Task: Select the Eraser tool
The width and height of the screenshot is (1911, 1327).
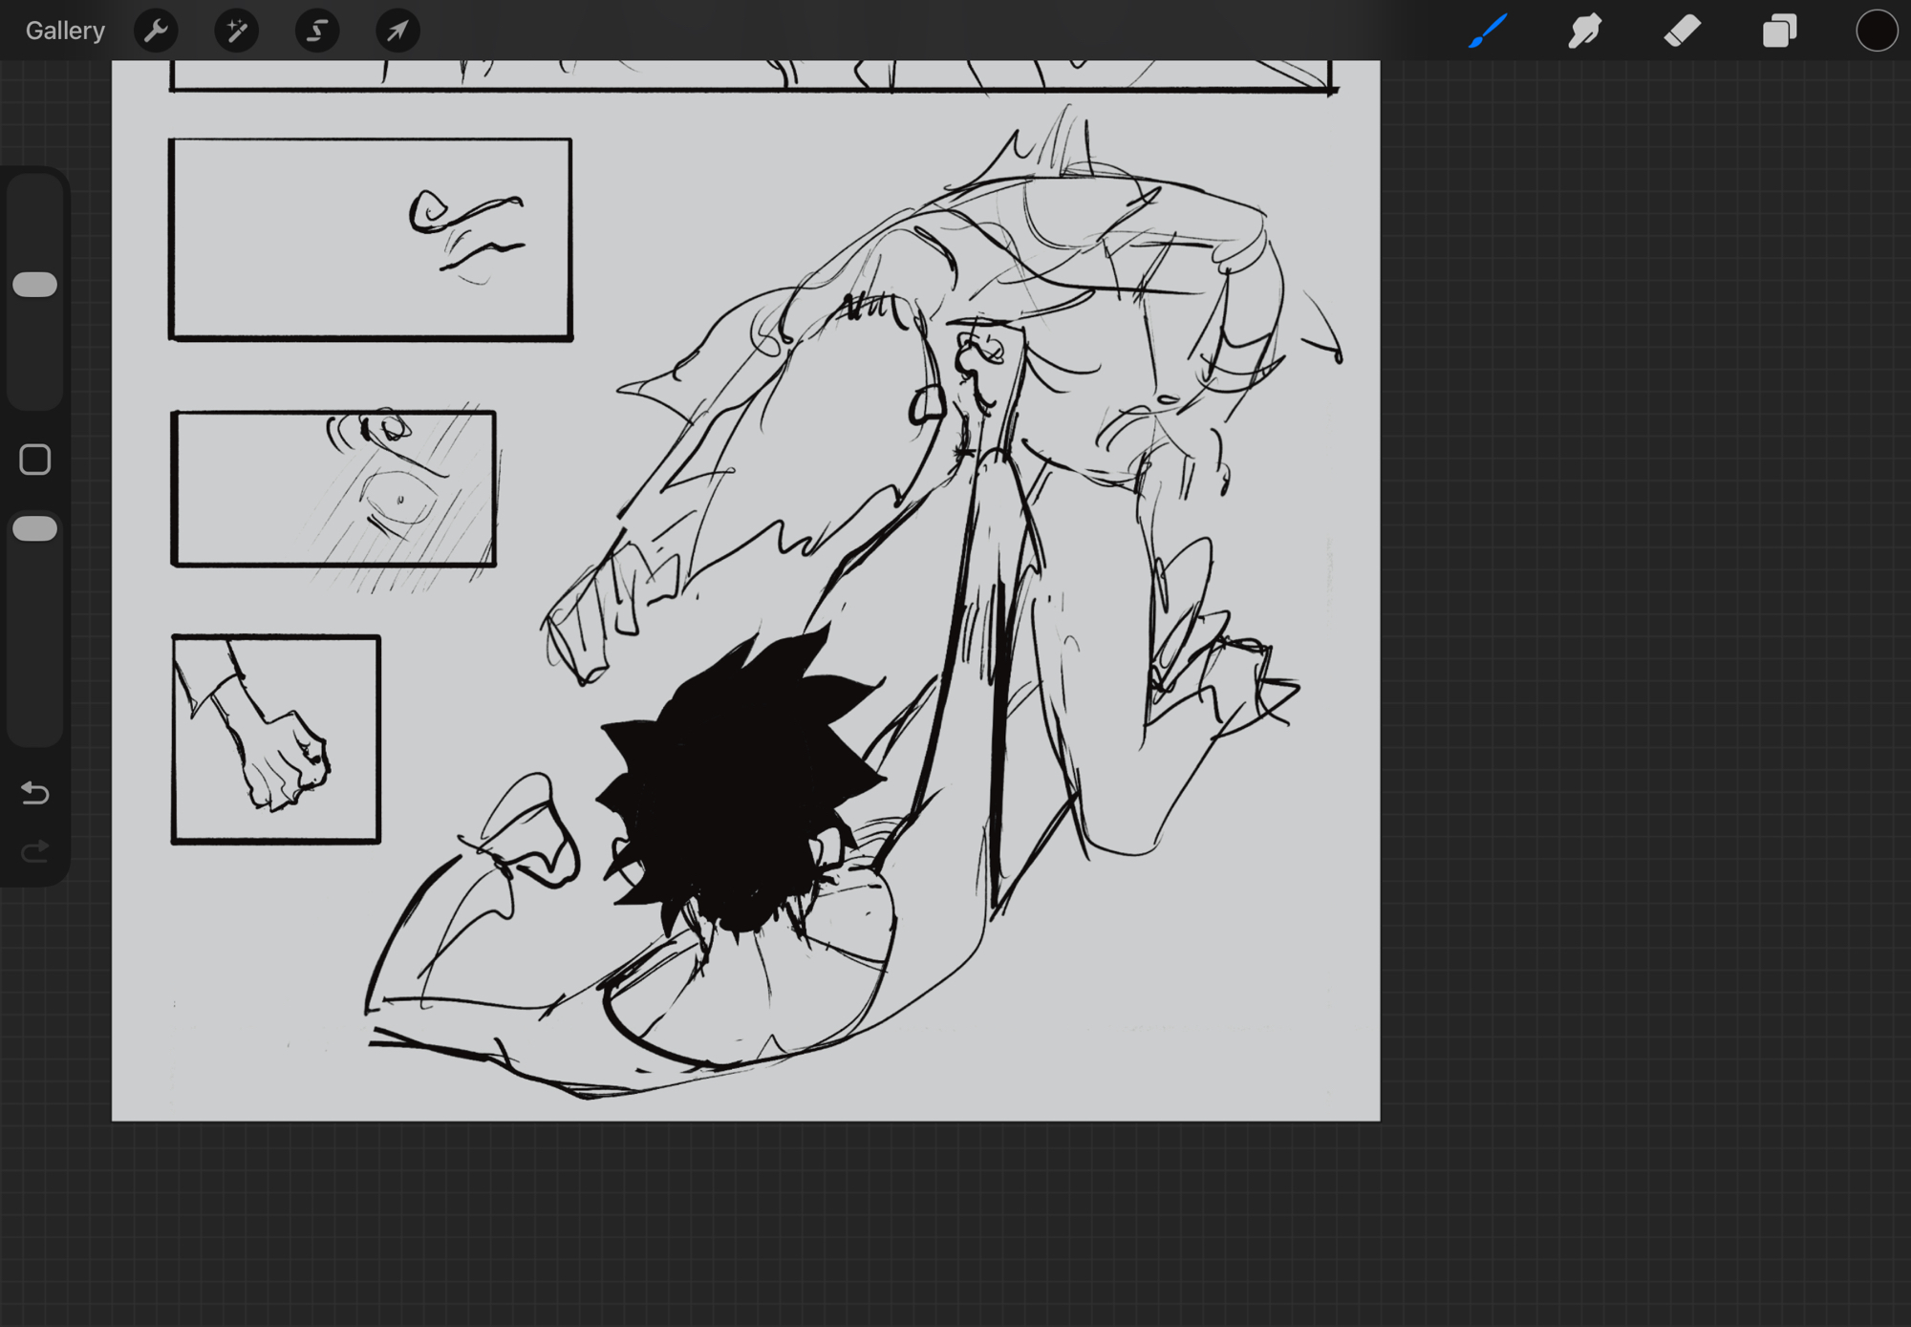Action: coord(1682,31)
